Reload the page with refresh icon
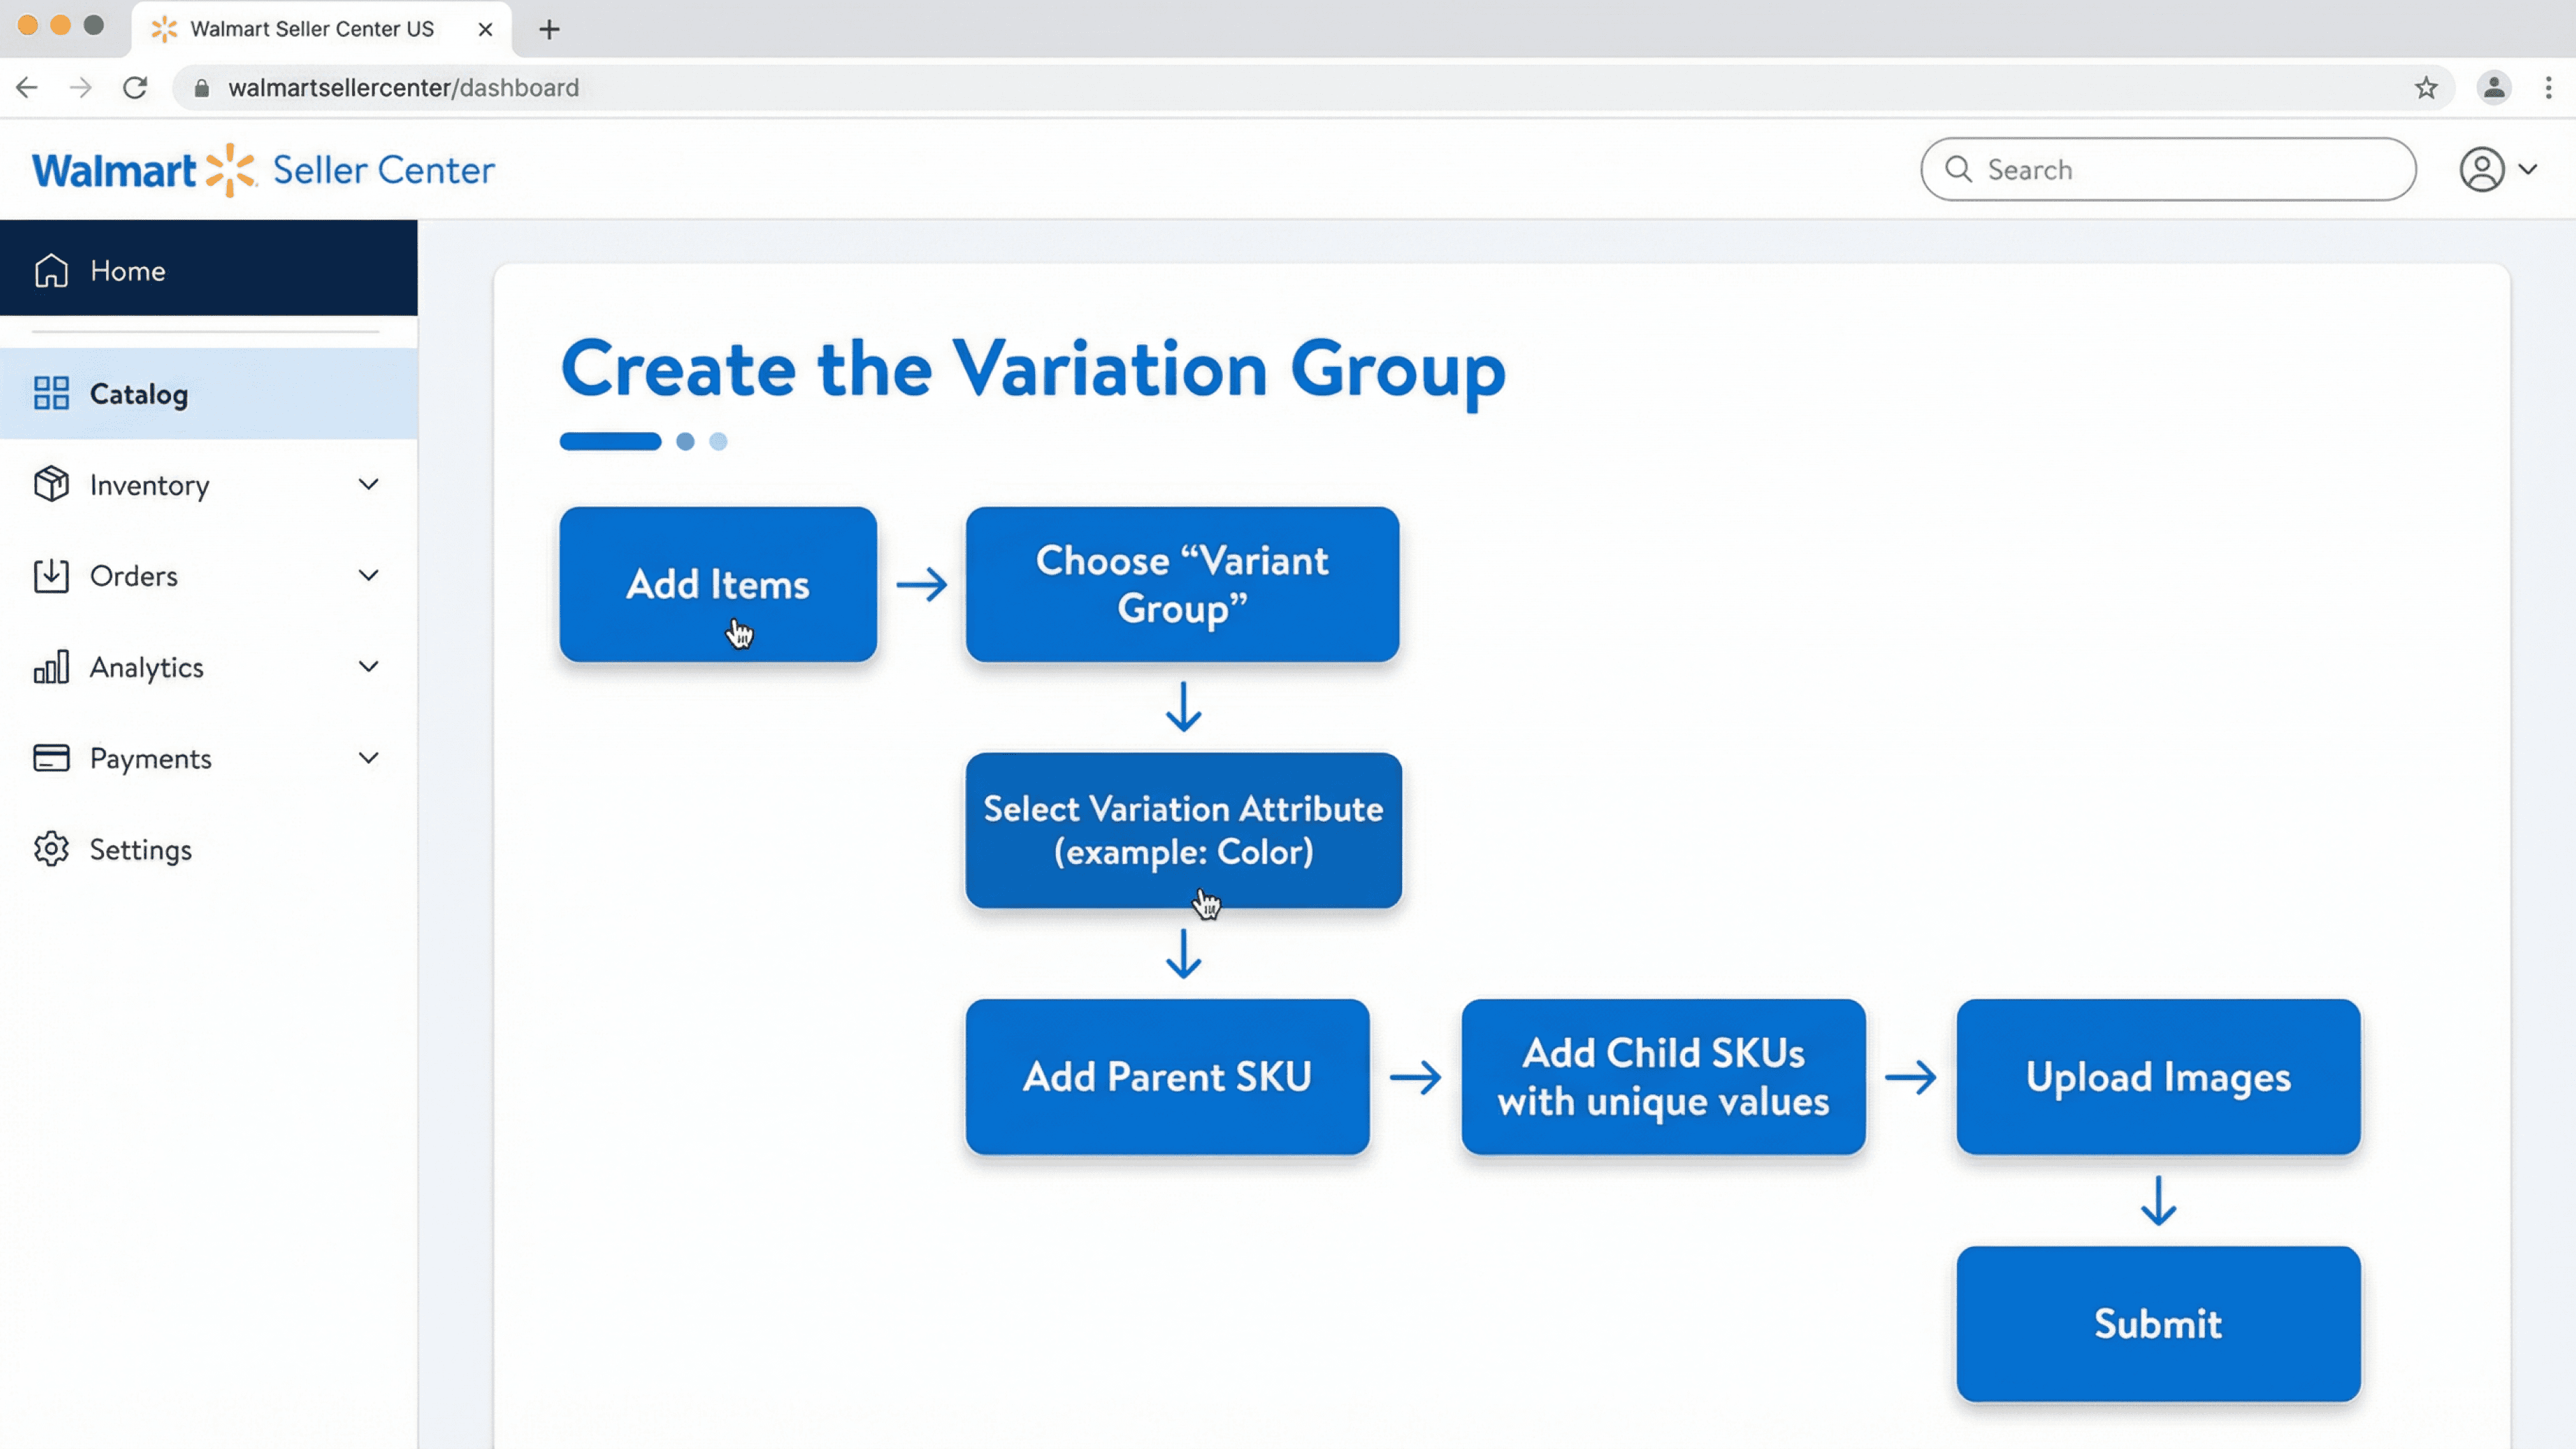This screenshot has height=1449, width=2576. click(x=135, y=88)
